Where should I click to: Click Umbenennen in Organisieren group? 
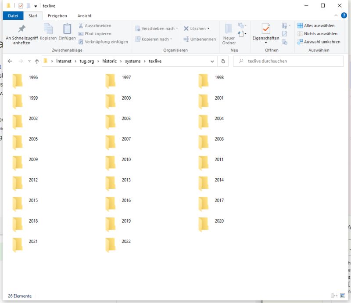[x=200, y=39]
